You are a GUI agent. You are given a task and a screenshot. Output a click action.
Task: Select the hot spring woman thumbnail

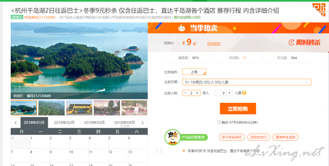pyautogui.click(x=134, y=108)
